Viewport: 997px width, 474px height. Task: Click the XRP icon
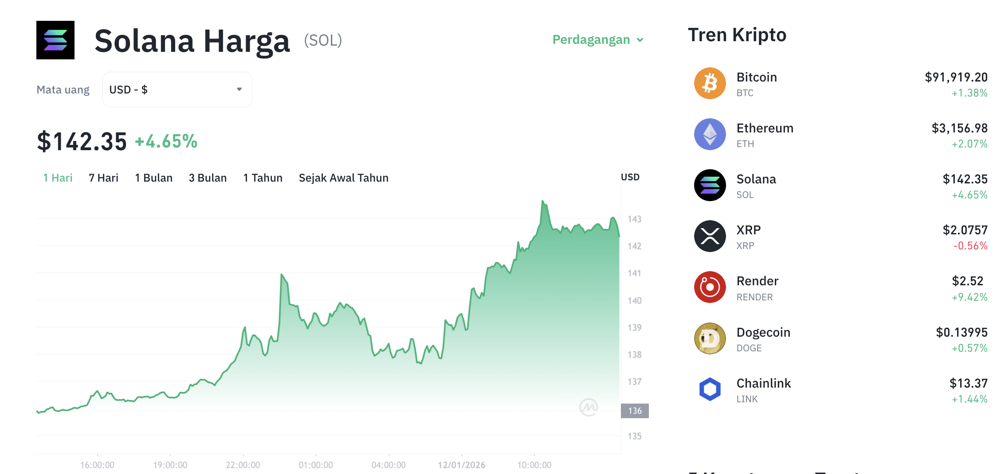[710, 236]
